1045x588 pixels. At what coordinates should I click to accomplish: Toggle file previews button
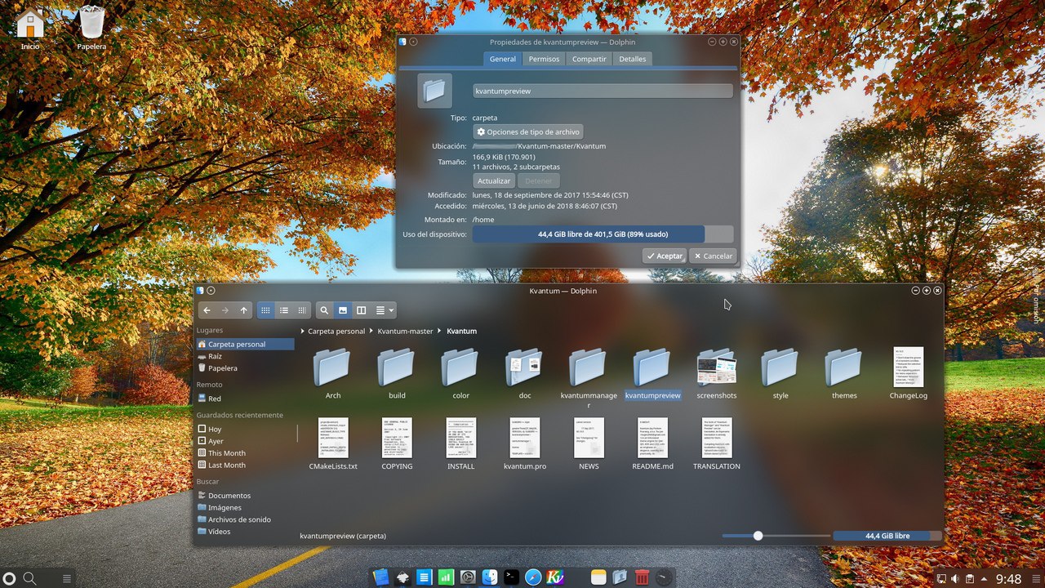(x=343, y=310)
